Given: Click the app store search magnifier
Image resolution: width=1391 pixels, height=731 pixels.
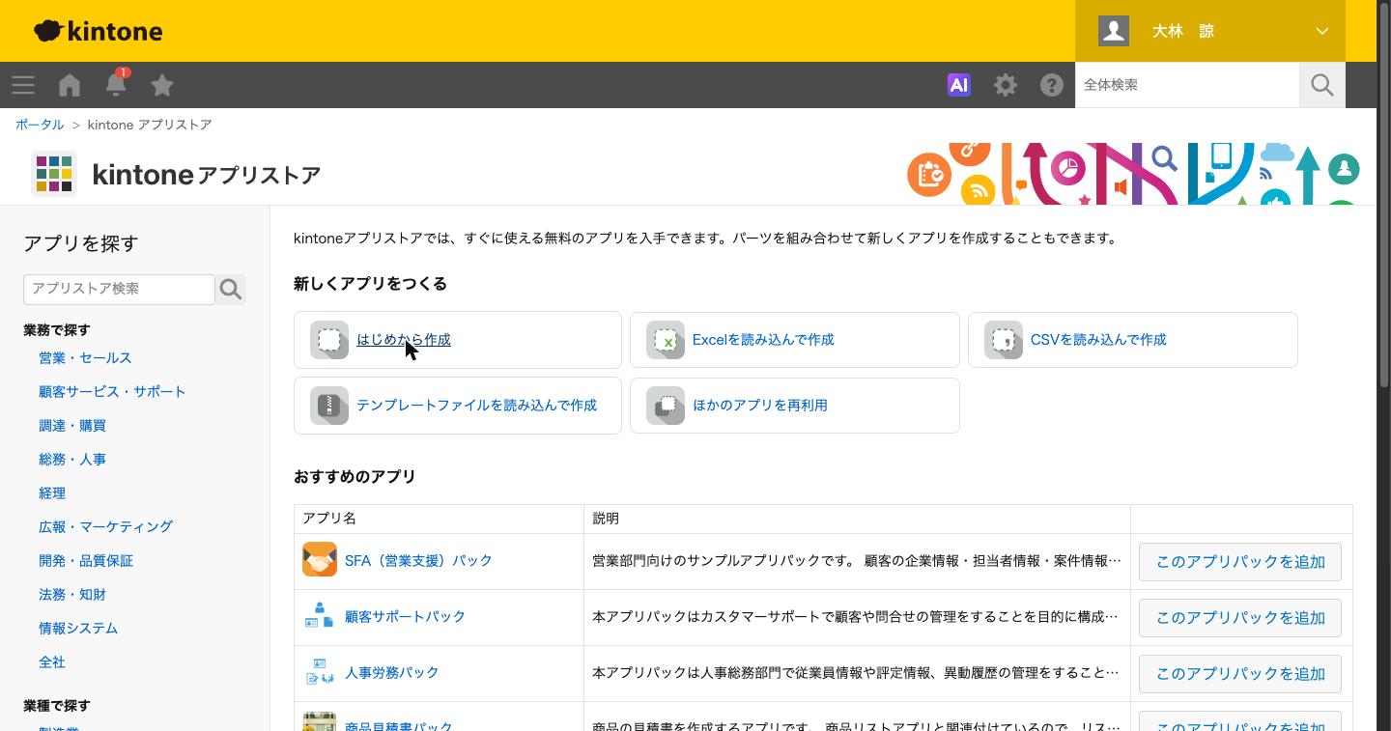Looking at the screenshot, I should point(231,289).
